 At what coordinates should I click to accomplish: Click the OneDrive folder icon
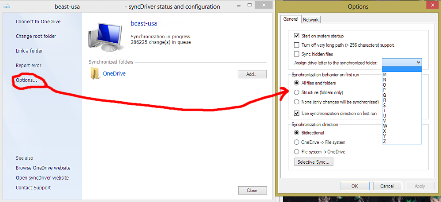point(95,74)
